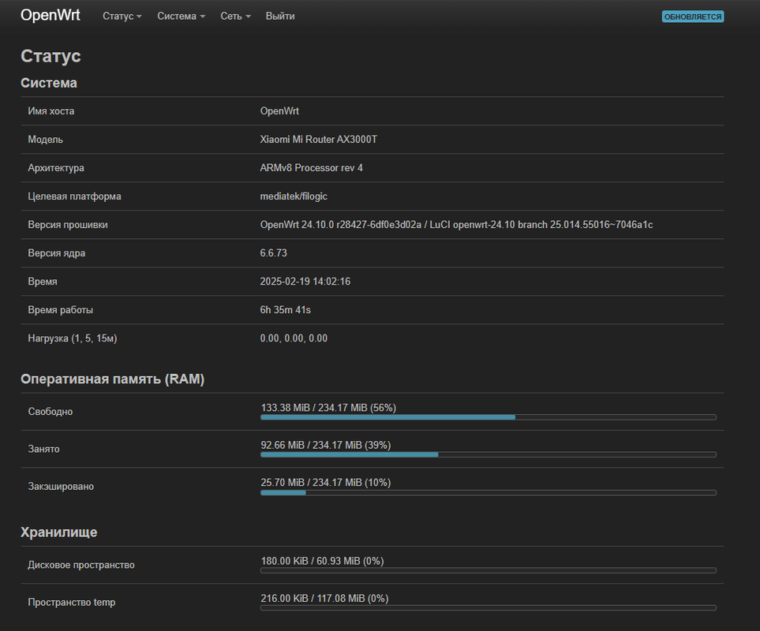Viewport: 760px width, 631px height.
Task: Click the Закэшировано memory progress bar
Action: tap(488, 492)
